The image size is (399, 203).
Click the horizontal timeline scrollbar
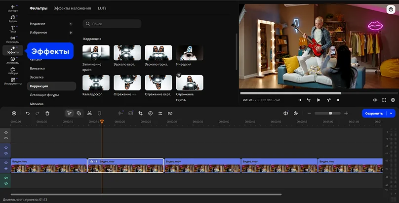146,195
